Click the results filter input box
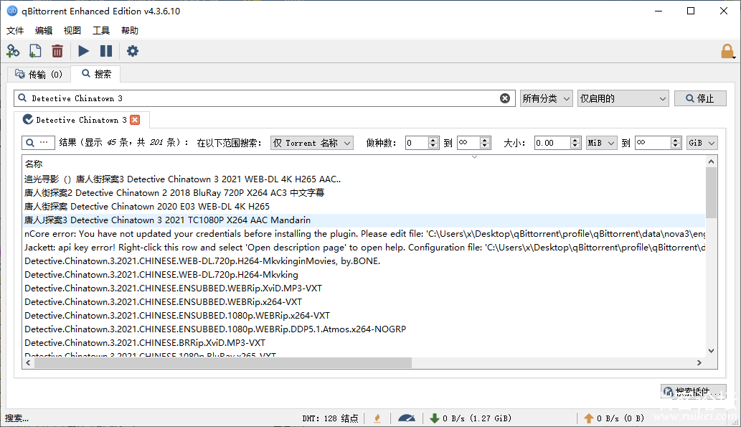Screen dimensions: 741x427 pyautogui.click(x=38, y=143)
